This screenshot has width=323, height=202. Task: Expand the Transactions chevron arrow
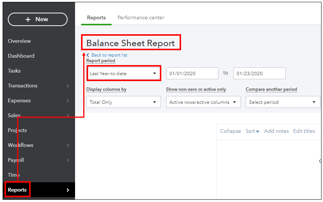68,86
